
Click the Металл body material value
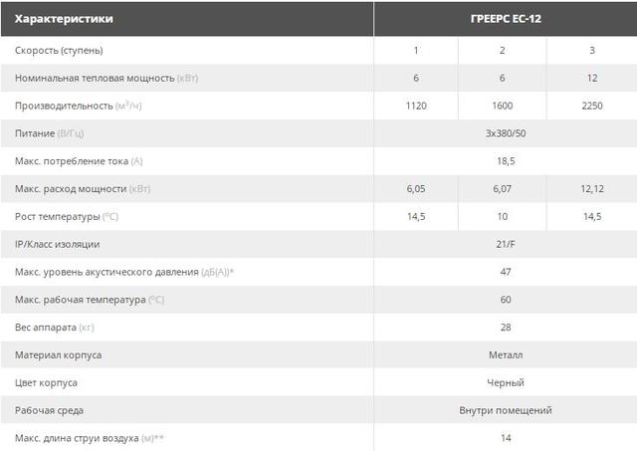pos(506,354)
